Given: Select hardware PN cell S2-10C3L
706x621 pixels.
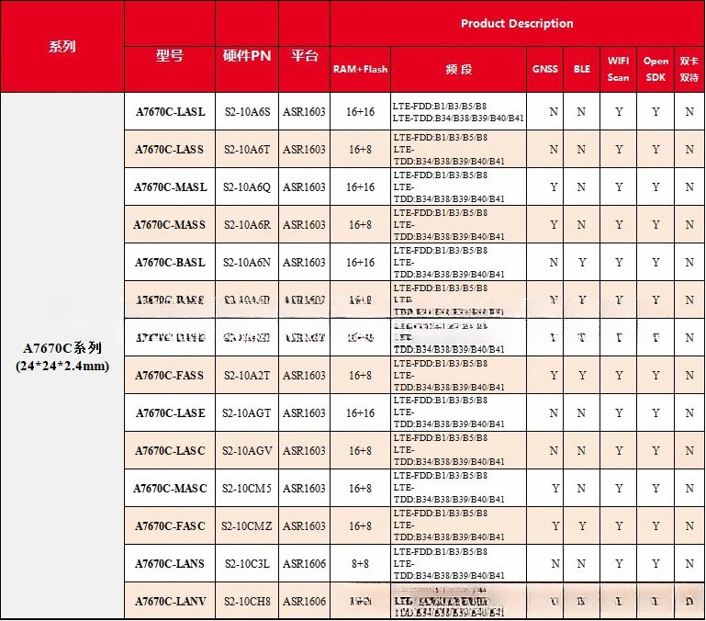Looking at the screenshot, I should [x=247, y=563].
